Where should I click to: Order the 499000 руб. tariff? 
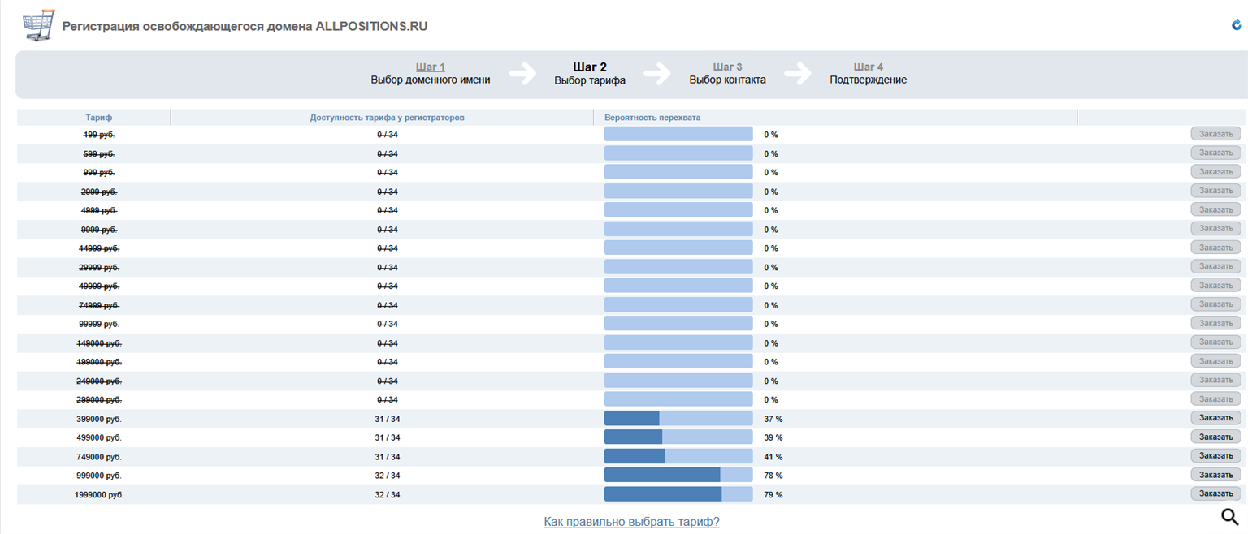pos(1215,437)
